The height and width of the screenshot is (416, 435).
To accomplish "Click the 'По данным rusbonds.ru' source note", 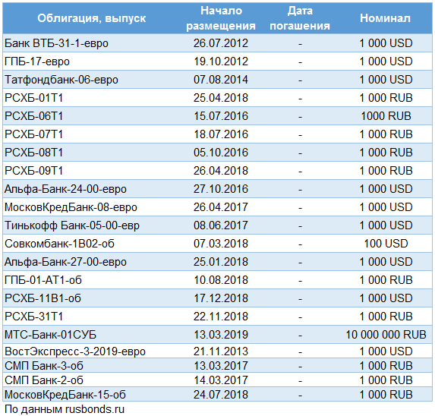I will tap(65, 409).
